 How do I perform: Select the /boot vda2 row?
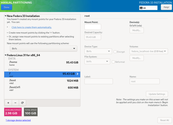coord(42,82)
